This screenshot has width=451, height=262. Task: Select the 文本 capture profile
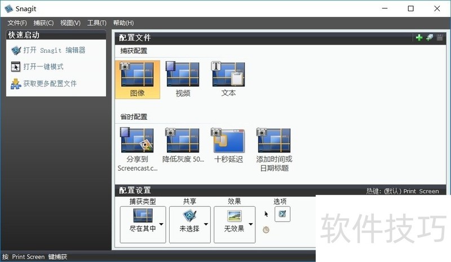point(228,79)
